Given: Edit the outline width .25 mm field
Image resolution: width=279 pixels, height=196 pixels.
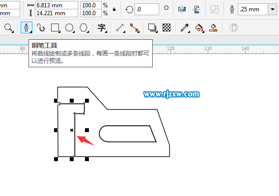Looking at the screenshot, I should (253, 9).
